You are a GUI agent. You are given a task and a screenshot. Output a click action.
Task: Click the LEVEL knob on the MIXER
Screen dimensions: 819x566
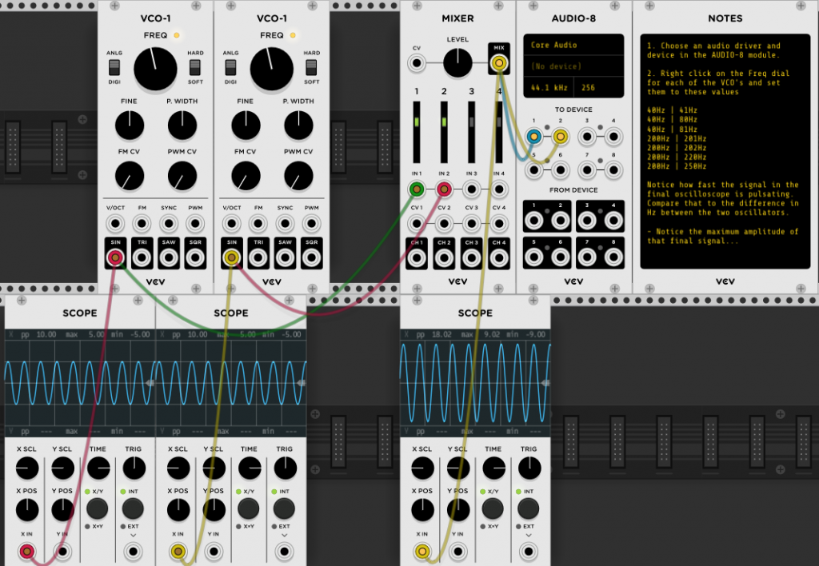point(457,62)
